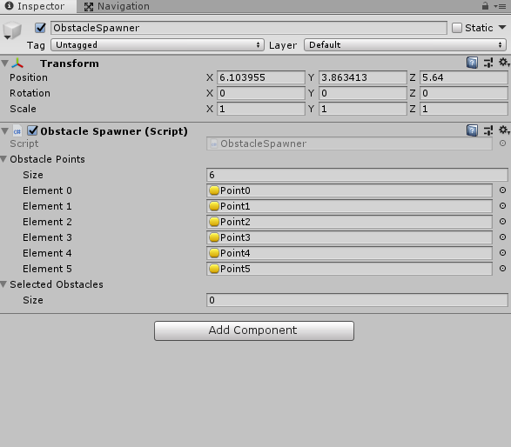Click Position X field 6.103955

pos(260,77)
